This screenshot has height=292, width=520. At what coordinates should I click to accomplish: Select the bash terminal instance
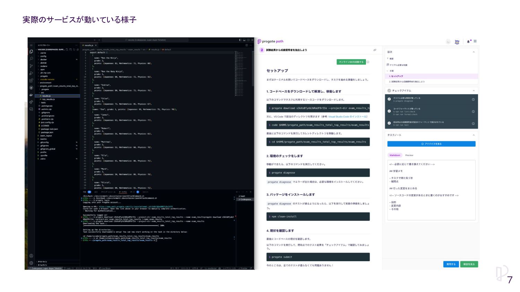tap(245, 196)
